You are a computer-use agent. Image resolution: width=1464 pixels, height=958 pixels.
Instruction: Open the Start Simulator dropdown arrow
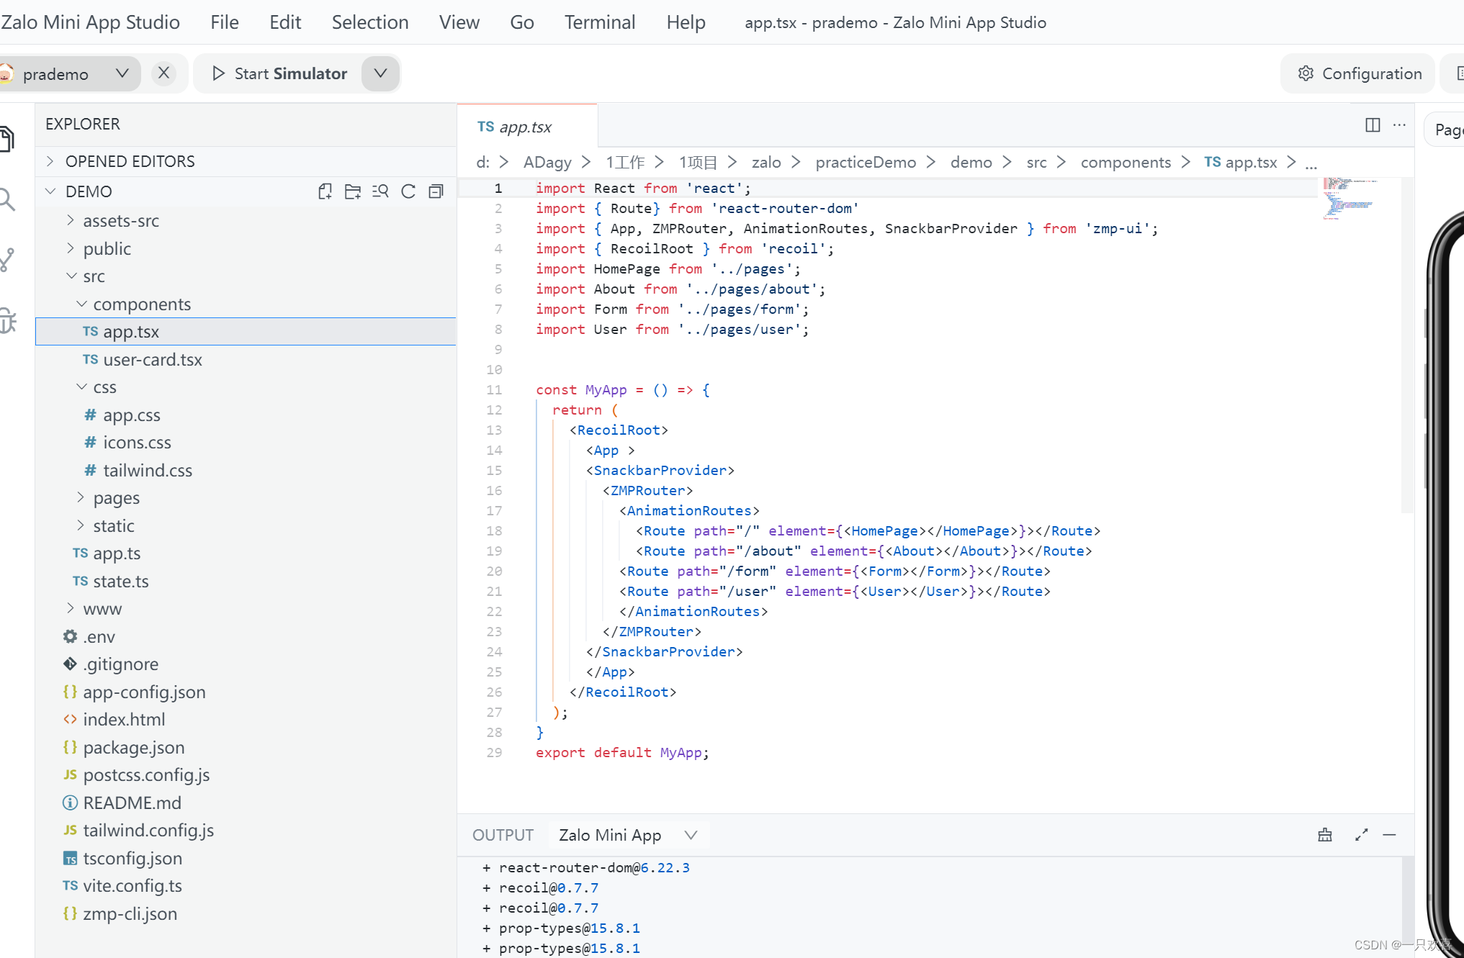pyautogui.click(x=380, y=73)
